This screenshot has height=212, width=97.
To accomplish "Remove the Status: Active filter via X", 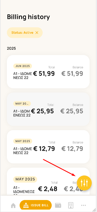I will pyautogui.click(x=37, y=32).
